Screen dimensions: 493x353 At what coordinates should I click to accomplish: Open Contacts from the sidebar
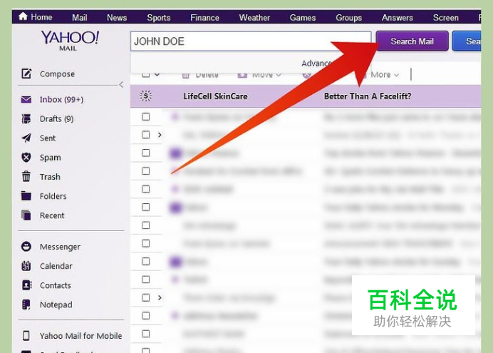(56, 285)
